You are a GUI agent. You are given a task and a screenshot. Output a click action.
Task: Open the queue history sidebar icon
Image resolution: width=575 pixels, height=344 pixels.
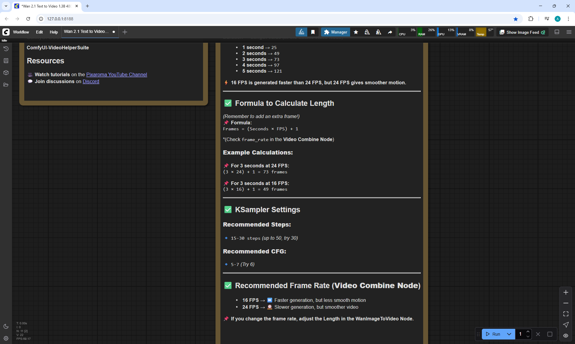point(6,49)
